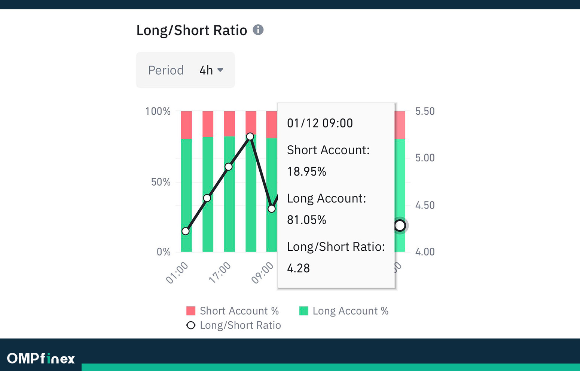
Task: Click the Long/Short Ratio heading text
Action: pyautogui.click(x=192, y=30)
